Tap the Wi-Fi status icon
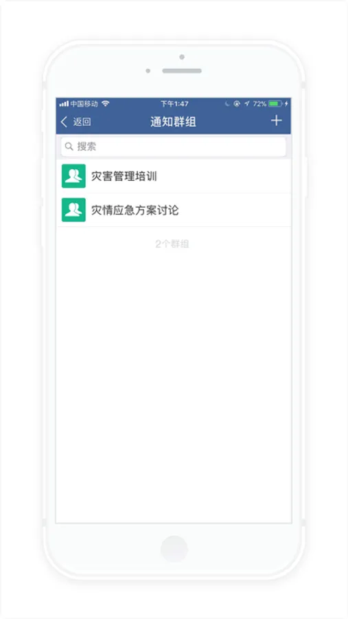 (x=105, y=103)
